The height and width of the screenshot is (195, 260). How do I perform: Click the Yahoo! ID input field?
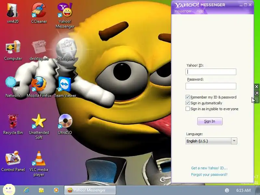(211, 72)
